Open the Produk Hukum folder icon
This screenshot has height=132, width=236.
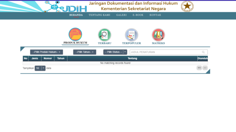pyautogui.click(x=75, y=34)
